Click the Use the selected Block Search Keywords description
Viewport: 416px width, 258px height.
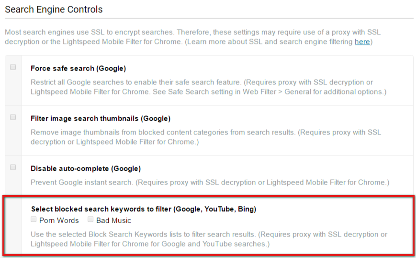[209, 239]
